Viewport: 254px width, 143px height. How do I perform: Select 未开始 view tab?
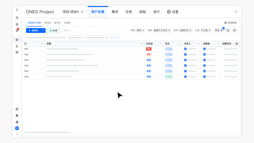[47, 23]
